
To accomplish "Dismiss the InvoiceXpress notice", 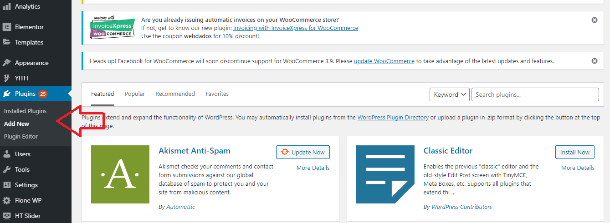I will point(595,20).
